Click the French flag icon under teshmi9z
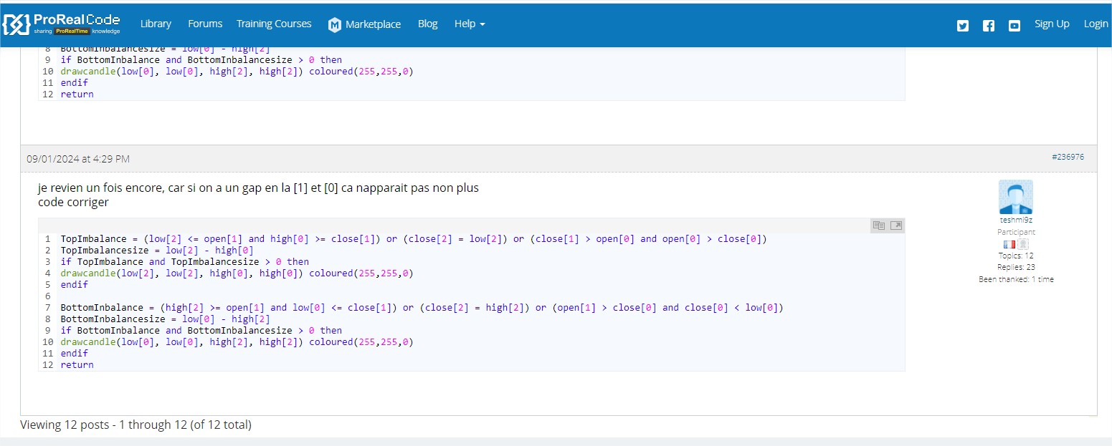Screen dimensions: 1112x446 [x=1009, y=244]
